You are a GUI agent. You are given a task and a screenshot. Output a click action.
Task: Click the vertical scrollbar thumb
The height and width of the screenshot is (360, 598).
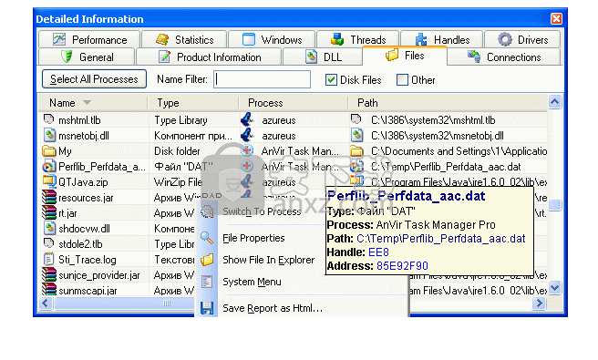554,205
